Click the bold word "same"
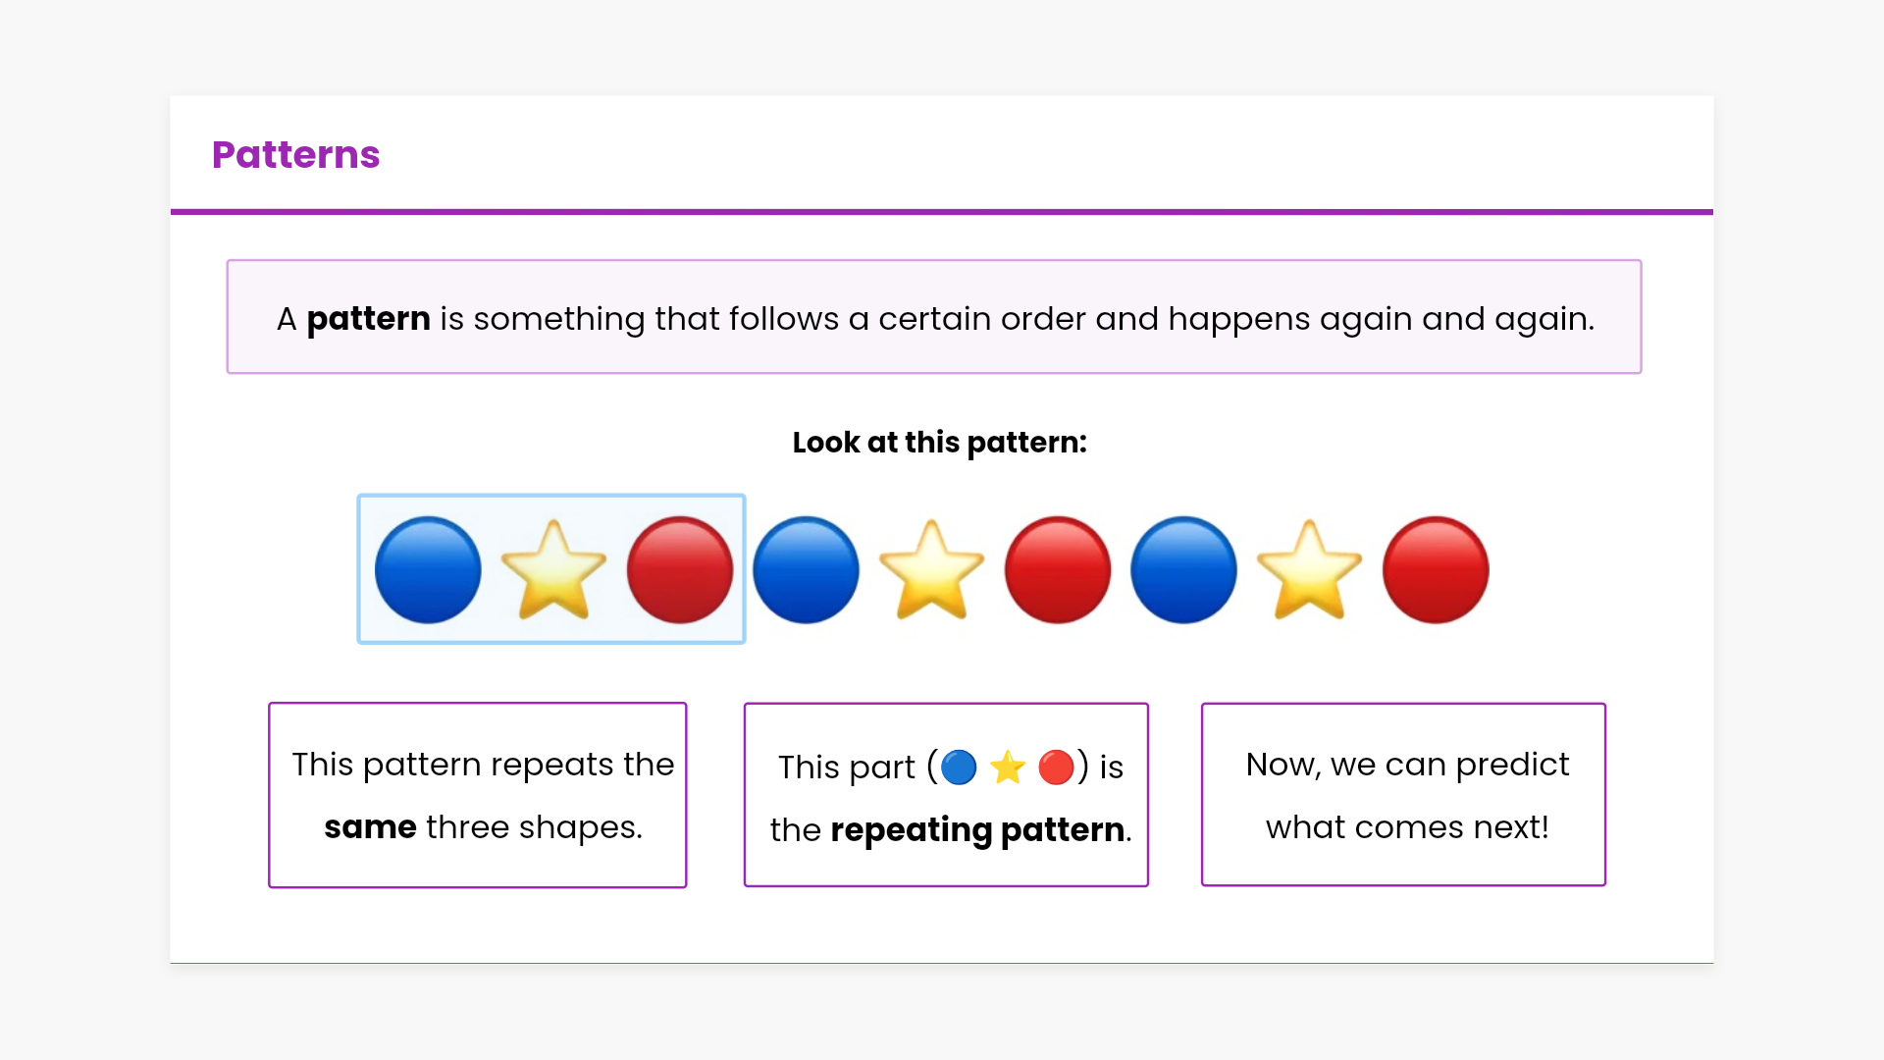The image size is (1884, 1060). tap(370, 827)
